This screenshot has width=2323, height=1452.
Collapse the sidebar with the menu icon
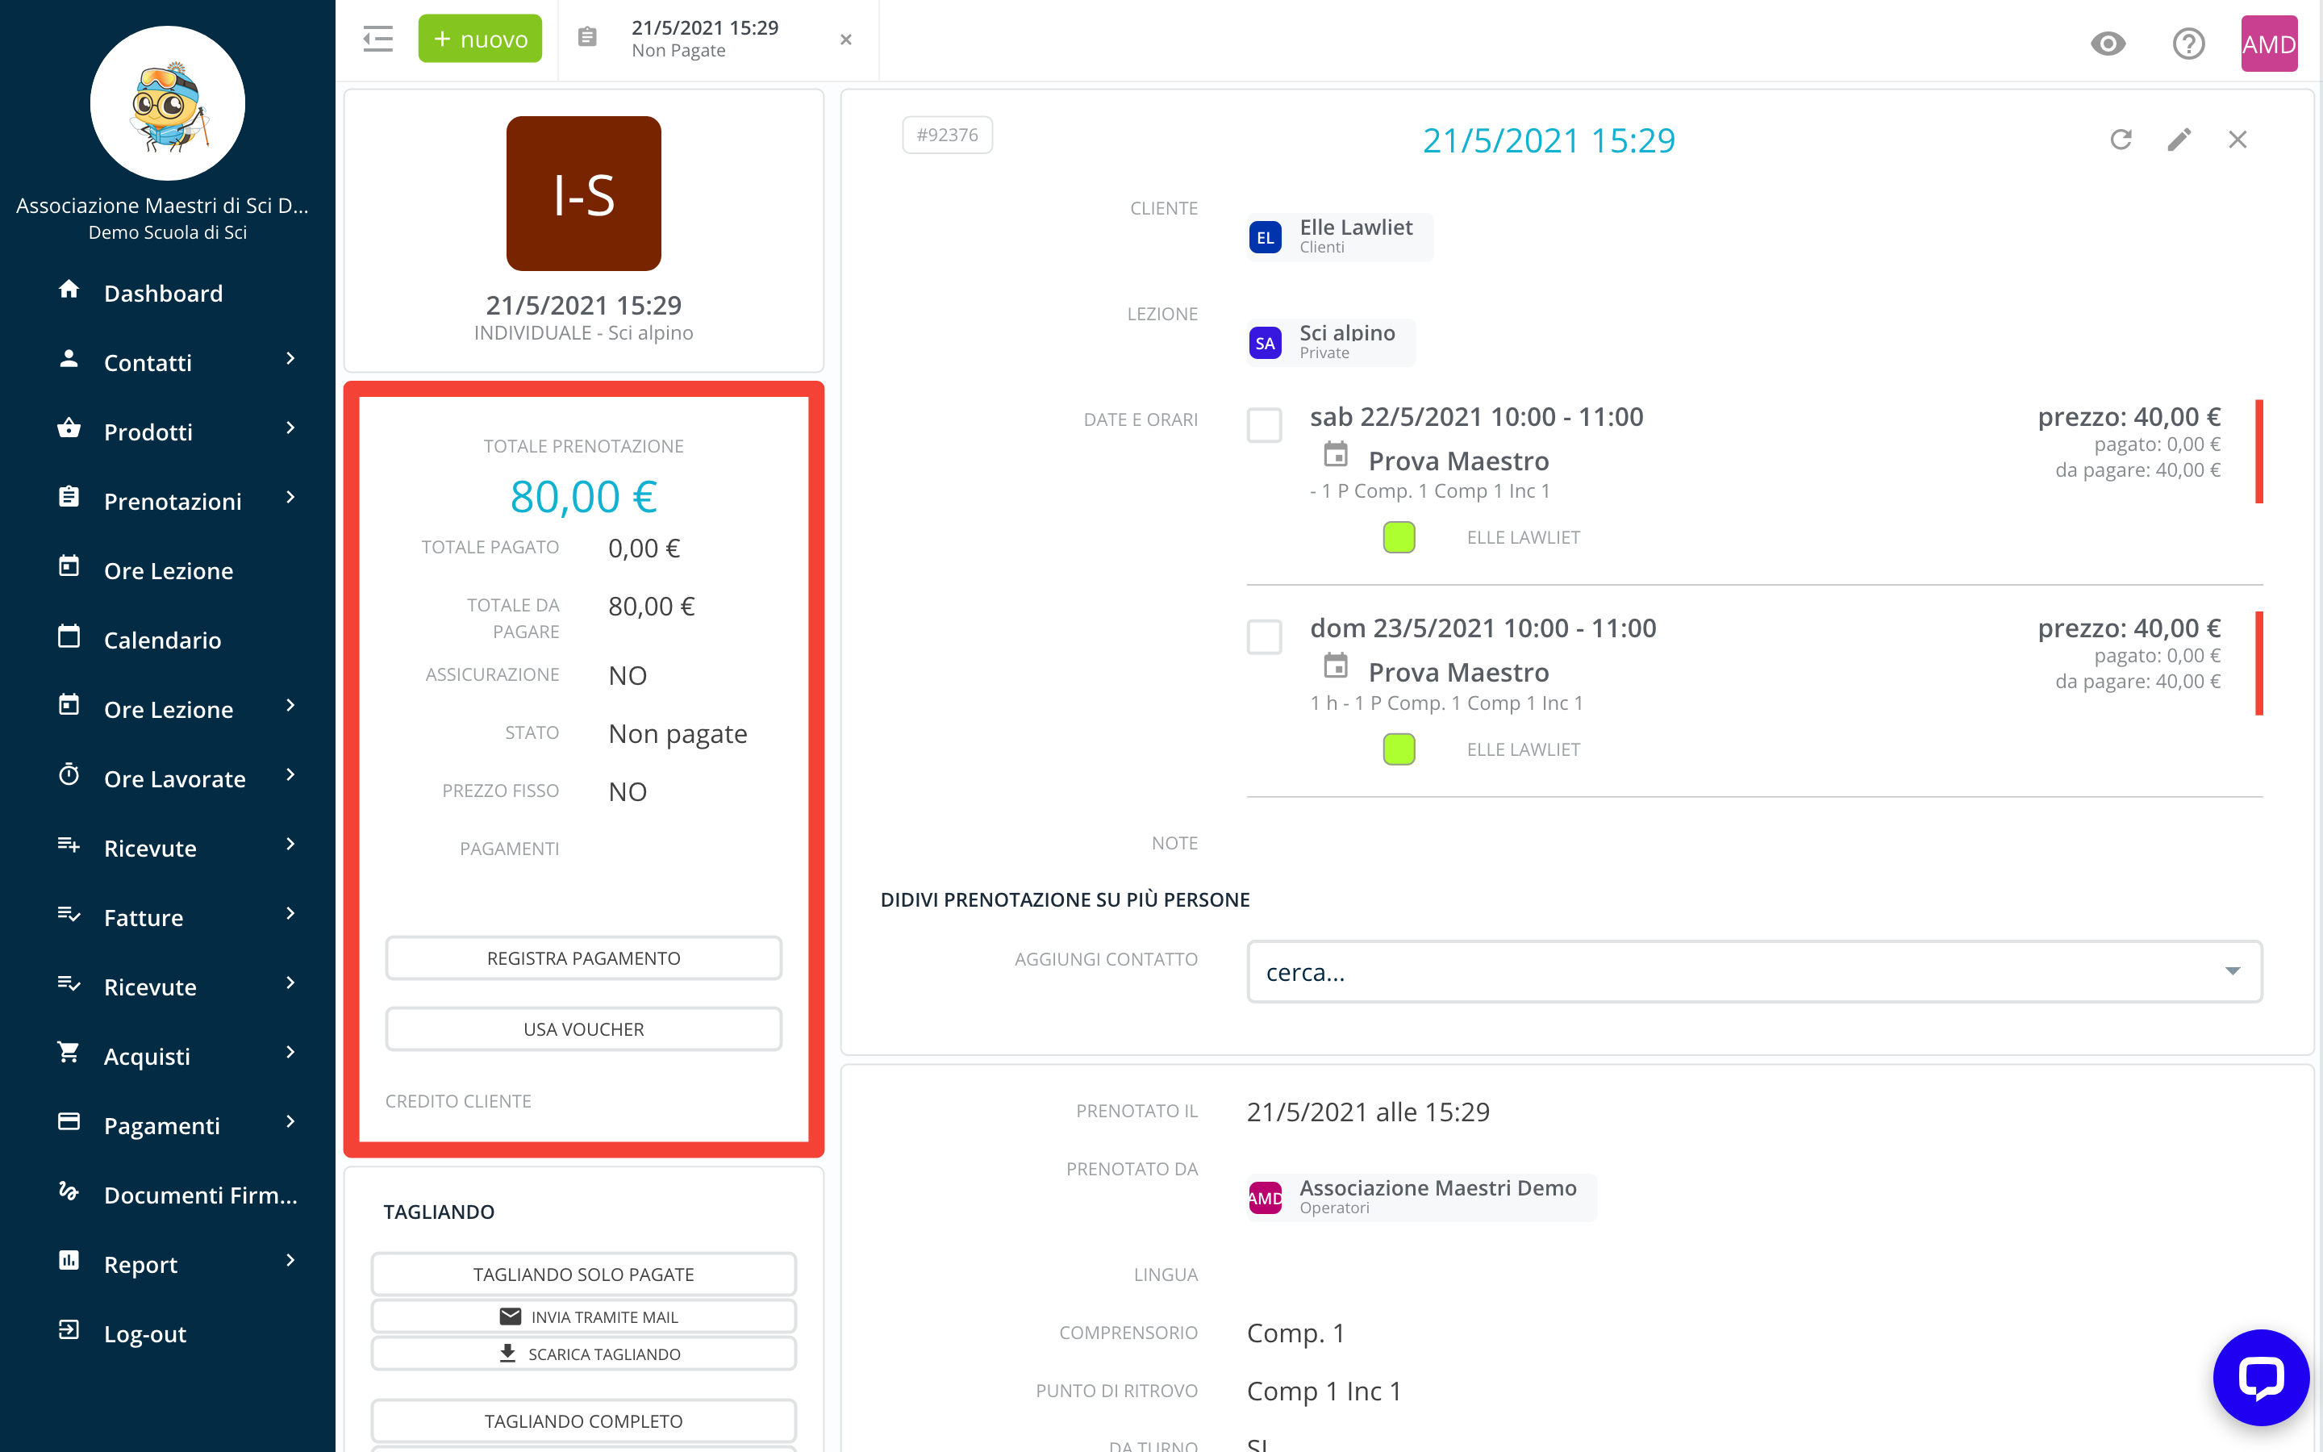tap(377, 40)
